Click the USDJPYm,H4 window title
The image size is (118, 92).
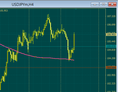coord(23,5)
